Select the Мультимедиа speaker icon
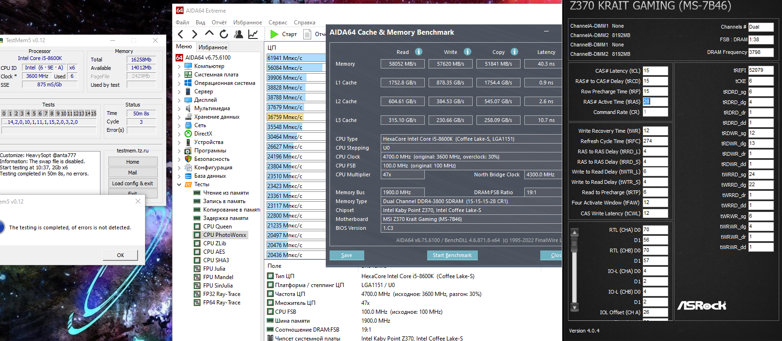This screenshot has height=341, width=782. click(x=188, y=108)
